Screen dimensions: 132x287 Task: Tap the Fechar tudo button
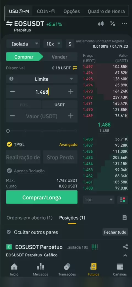[x=115, y=232]
